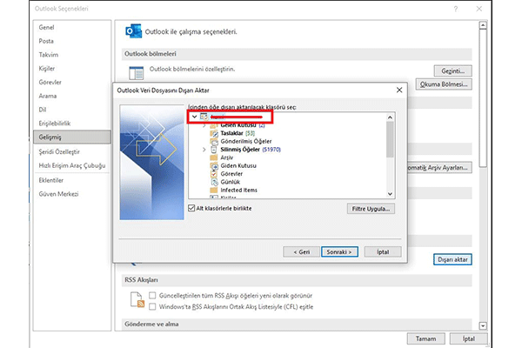Screen dimensions: 522x348
Task: Select the Arşiv folder icon
Action: [214, 157]
